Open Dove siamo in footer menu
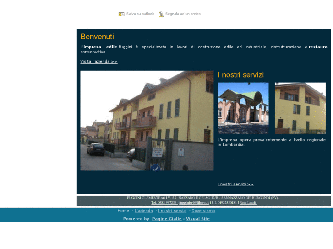This screenshot has height=249, width=333. click(x=203, y=211)
